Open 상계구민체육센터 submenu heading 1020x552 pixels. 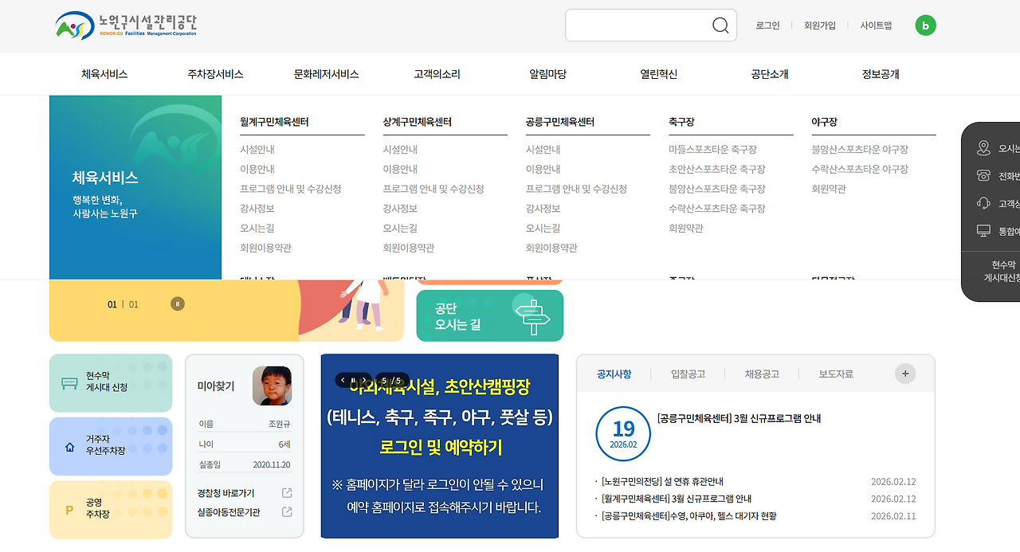point(417,122)
